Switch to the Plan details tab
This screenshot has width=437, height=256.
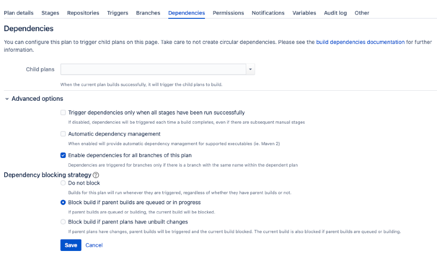pyautogui.click(x=18, y=13)
